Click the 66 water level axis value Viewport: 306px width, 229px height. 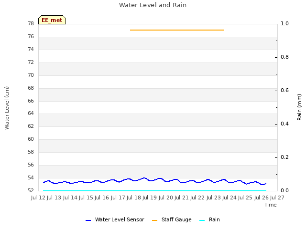click(x=31, y=101)
